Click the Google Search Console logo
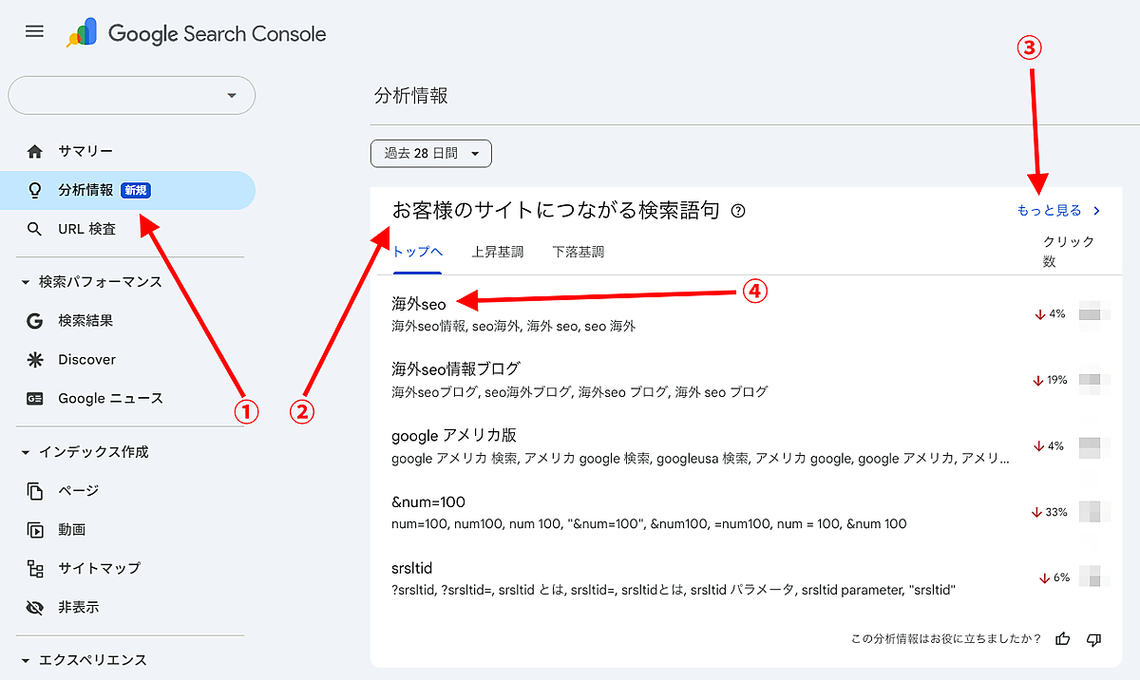1140x680 pixels. tap(196, 34)
